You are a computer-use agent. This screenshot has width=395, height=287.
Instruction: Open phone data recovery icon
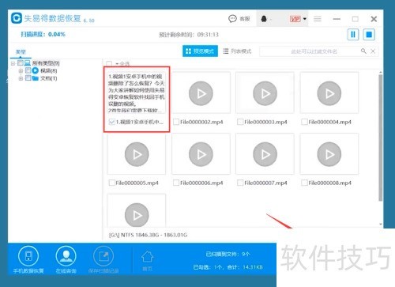[28, 256]
